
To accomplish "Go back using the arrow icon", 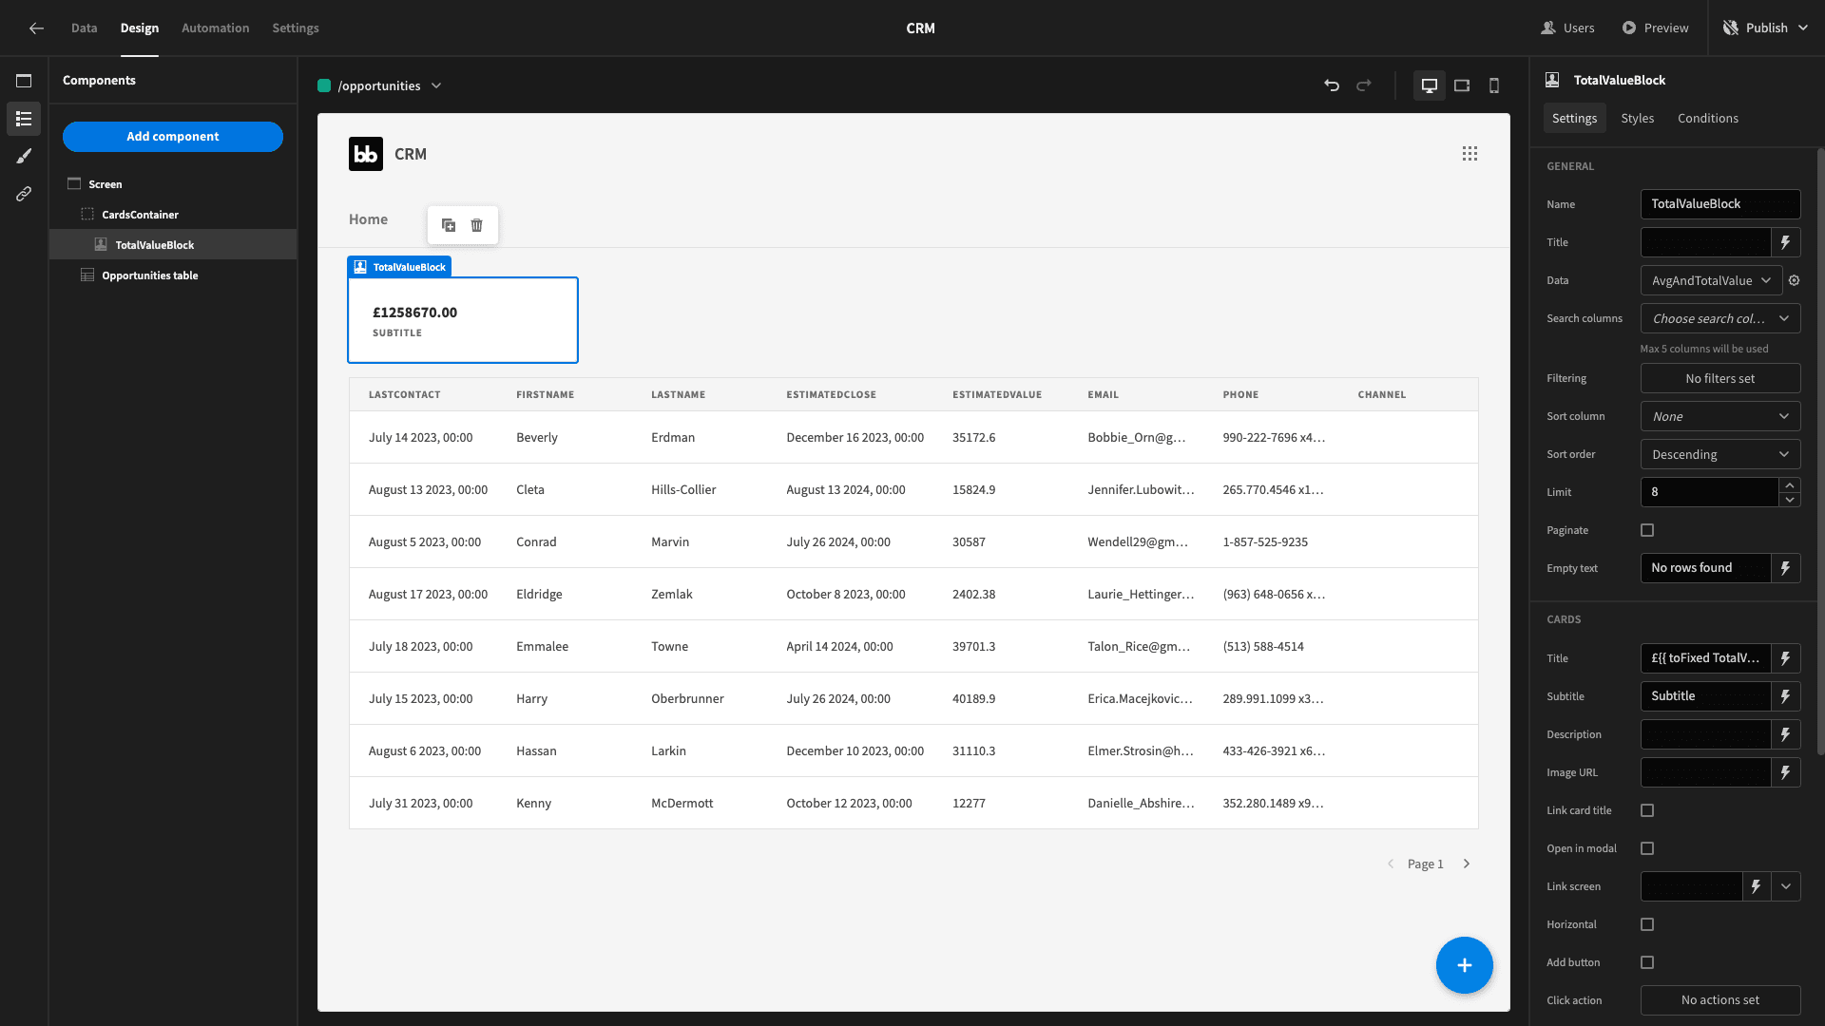I will 36,28.
